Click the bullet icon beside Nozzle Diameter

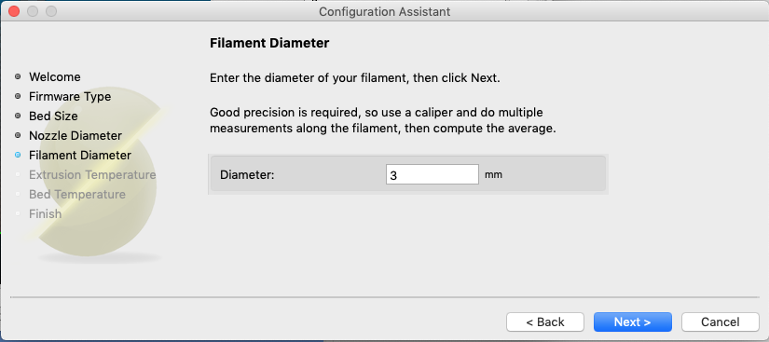pos(18,135)
